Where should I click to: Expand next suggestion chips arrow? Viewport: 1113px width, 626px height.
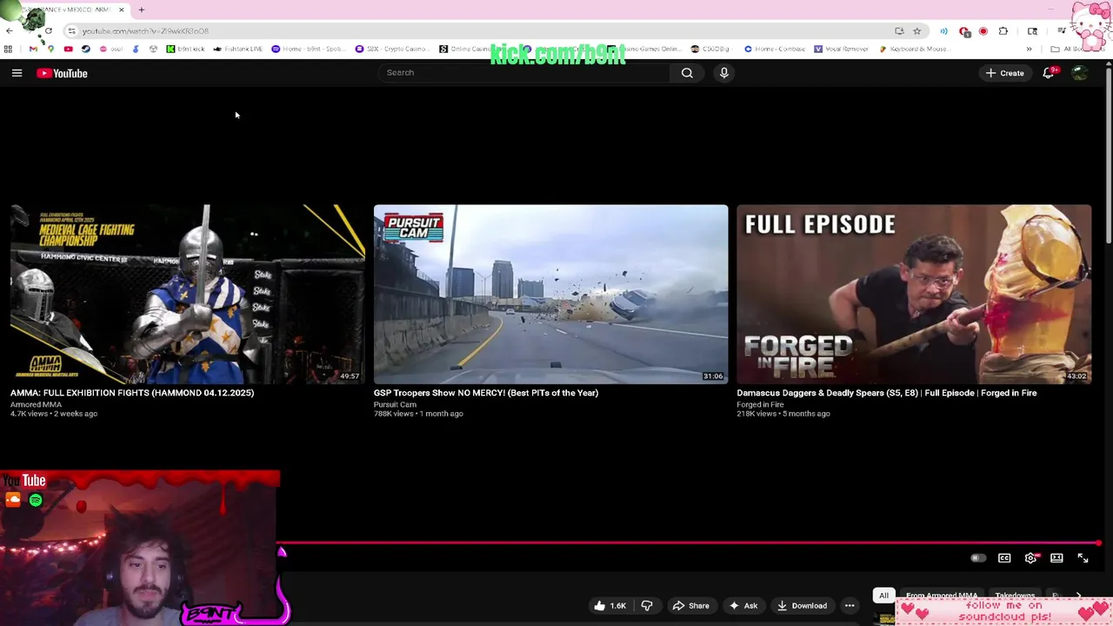click(1078, 596)
